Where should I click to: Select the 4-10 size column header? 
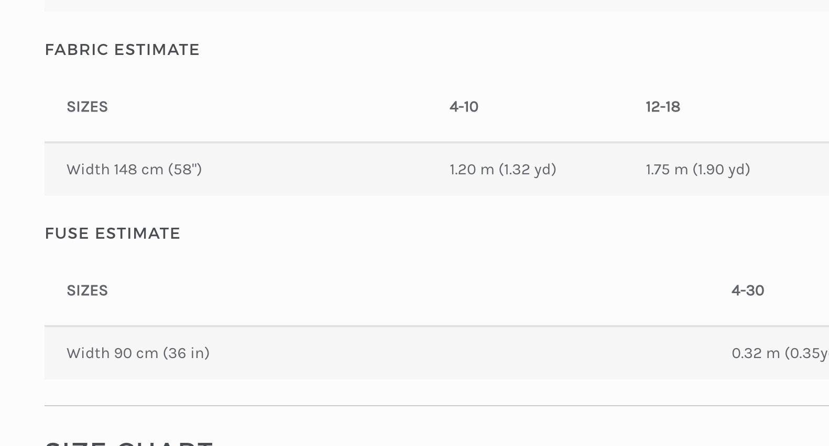[x=464, y=107]
